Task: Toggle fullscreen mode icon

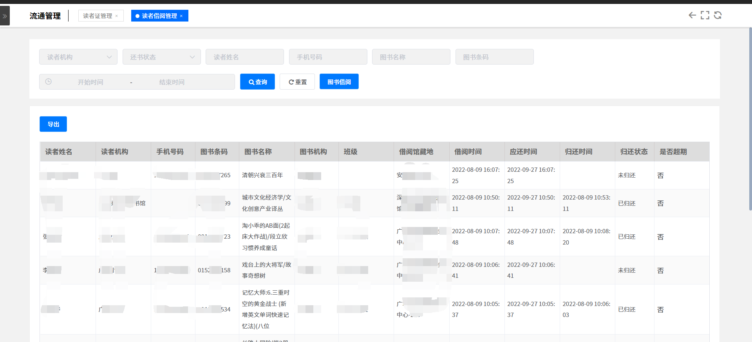Action: point(705,15)
